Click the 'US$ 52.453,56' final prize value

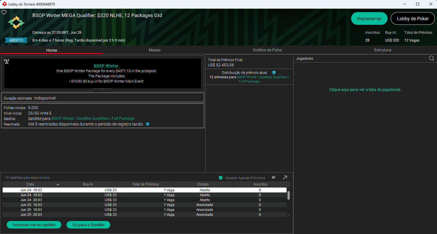(x=221, y=65)
